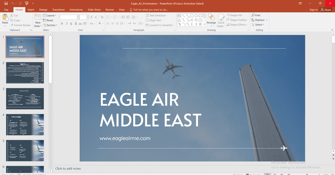This screenshot has width=335, height=175.
Task: Toggle Italic formatting
Action: point(66,24)
